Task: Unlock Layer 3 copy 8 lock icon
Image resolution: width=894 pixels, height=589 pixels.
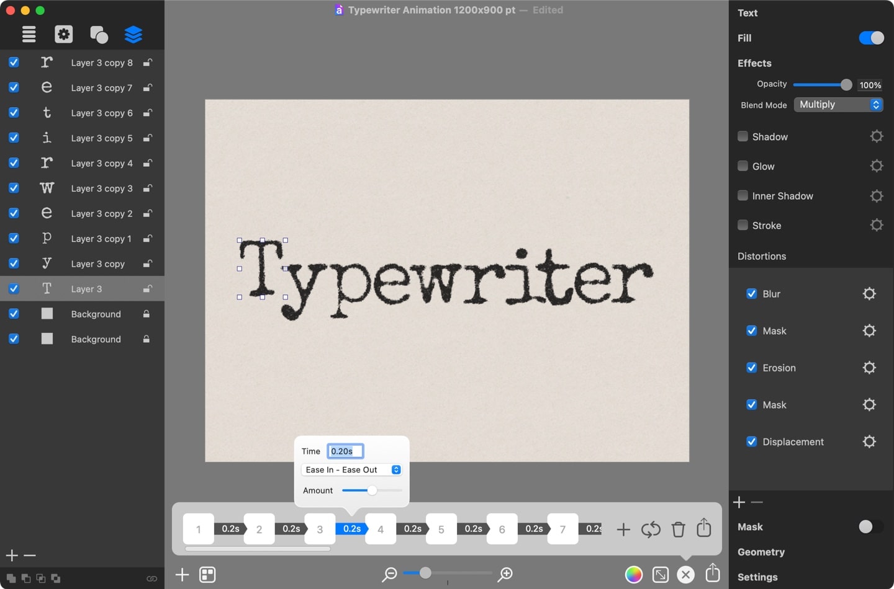Action: [x=148, y=63]
